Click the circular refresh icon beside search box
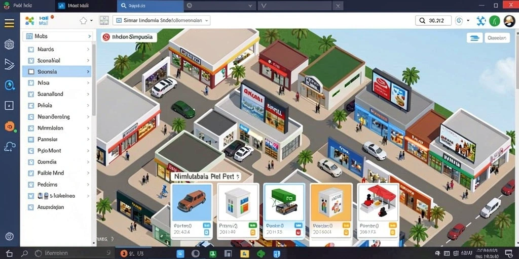 (x=459, y=20)
